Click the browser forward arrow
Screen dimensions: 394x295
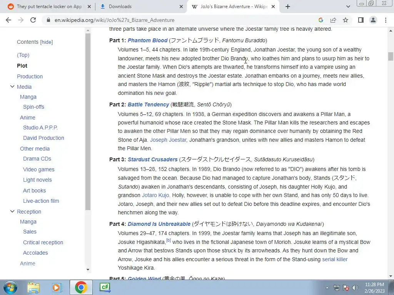coord(21,20)
